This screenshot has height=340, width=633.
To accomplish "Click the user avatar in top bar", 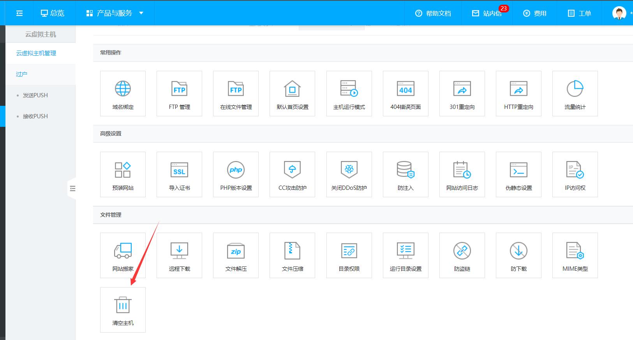I will coord(619,13).
